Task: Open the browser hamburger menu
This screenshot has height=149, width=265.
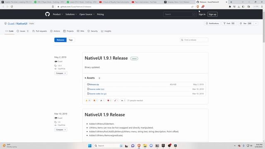Action: tap(262, 7)
